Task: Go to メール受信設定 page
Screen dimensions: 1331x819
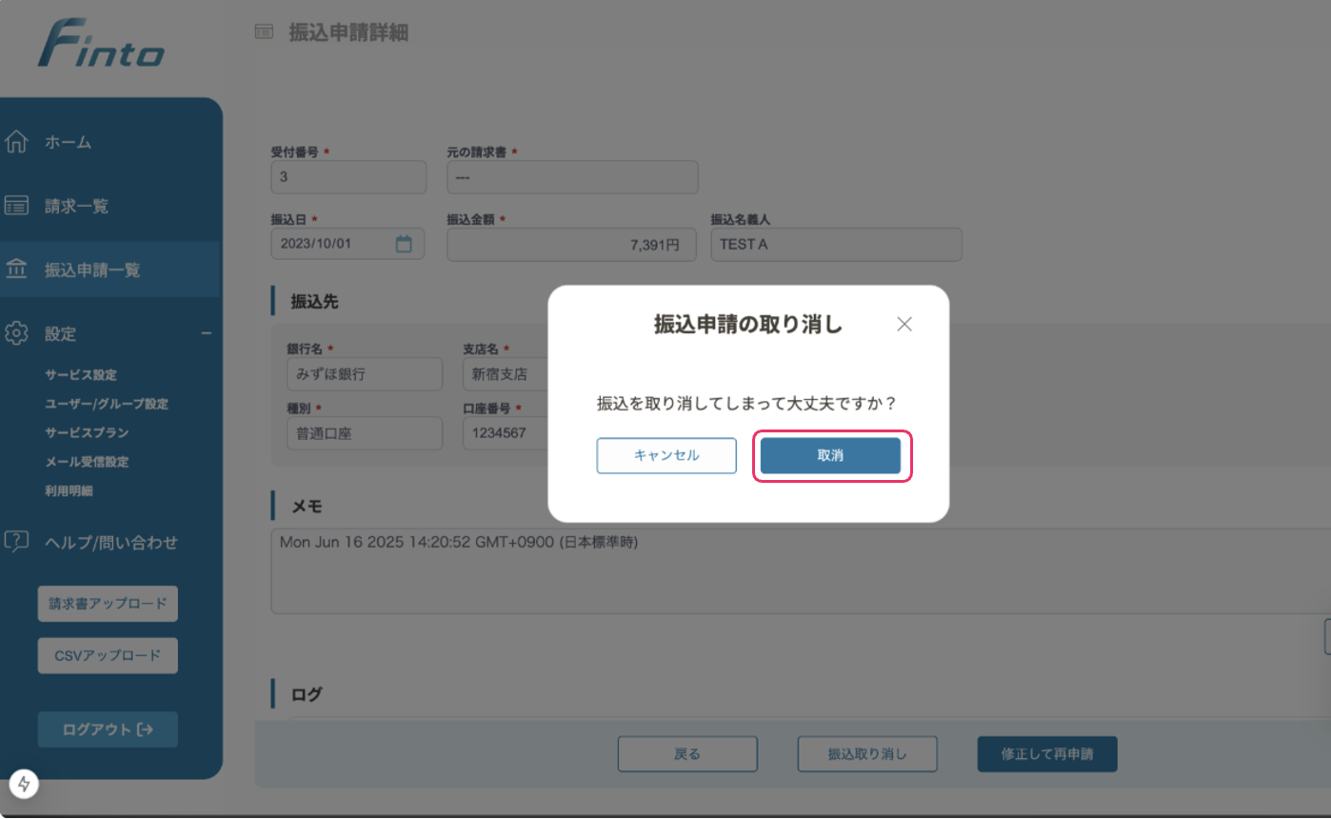Action: [x=87, y=462]
